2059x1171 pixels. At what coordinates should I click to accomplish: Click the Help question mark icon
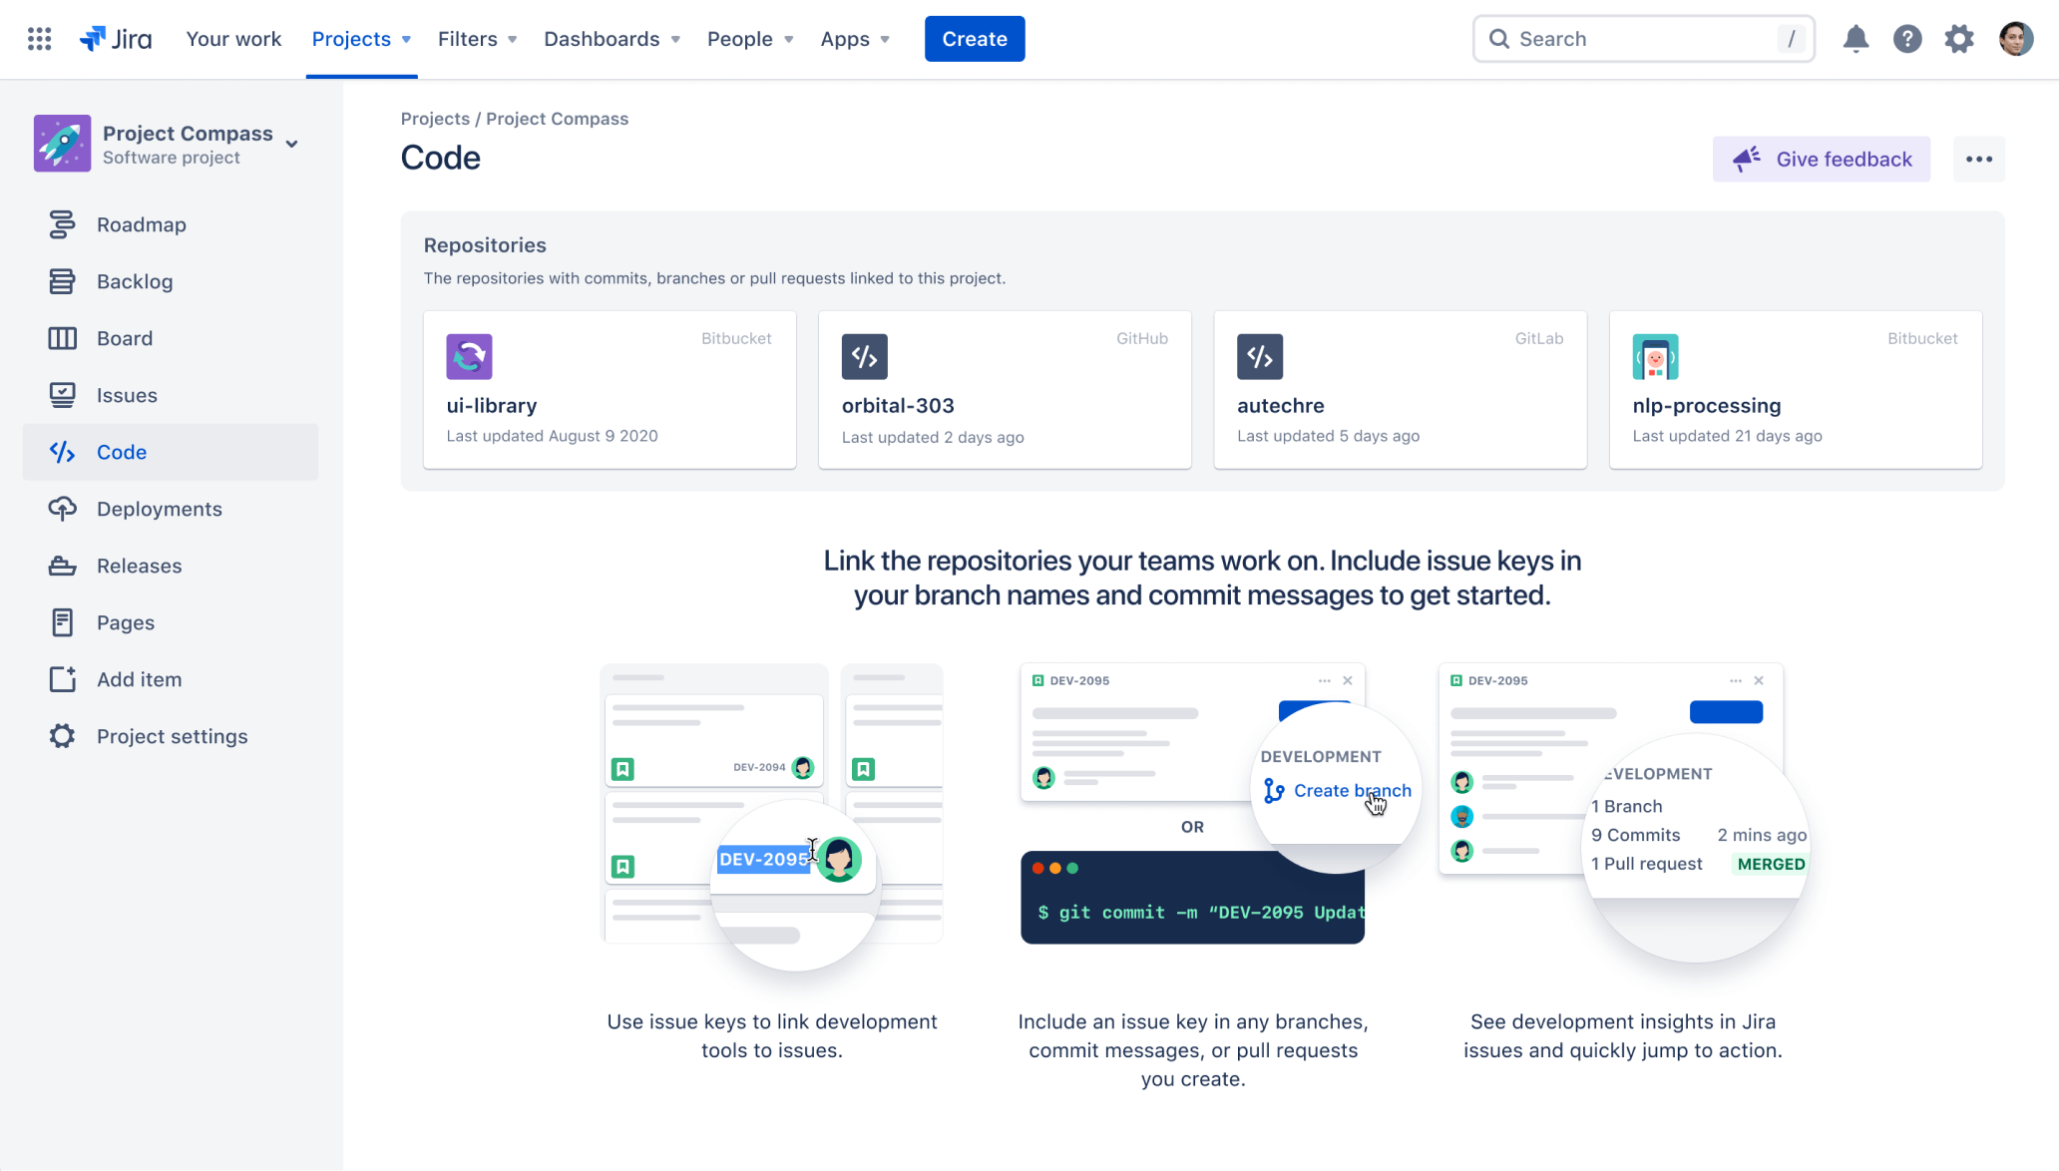(1907, 38)
